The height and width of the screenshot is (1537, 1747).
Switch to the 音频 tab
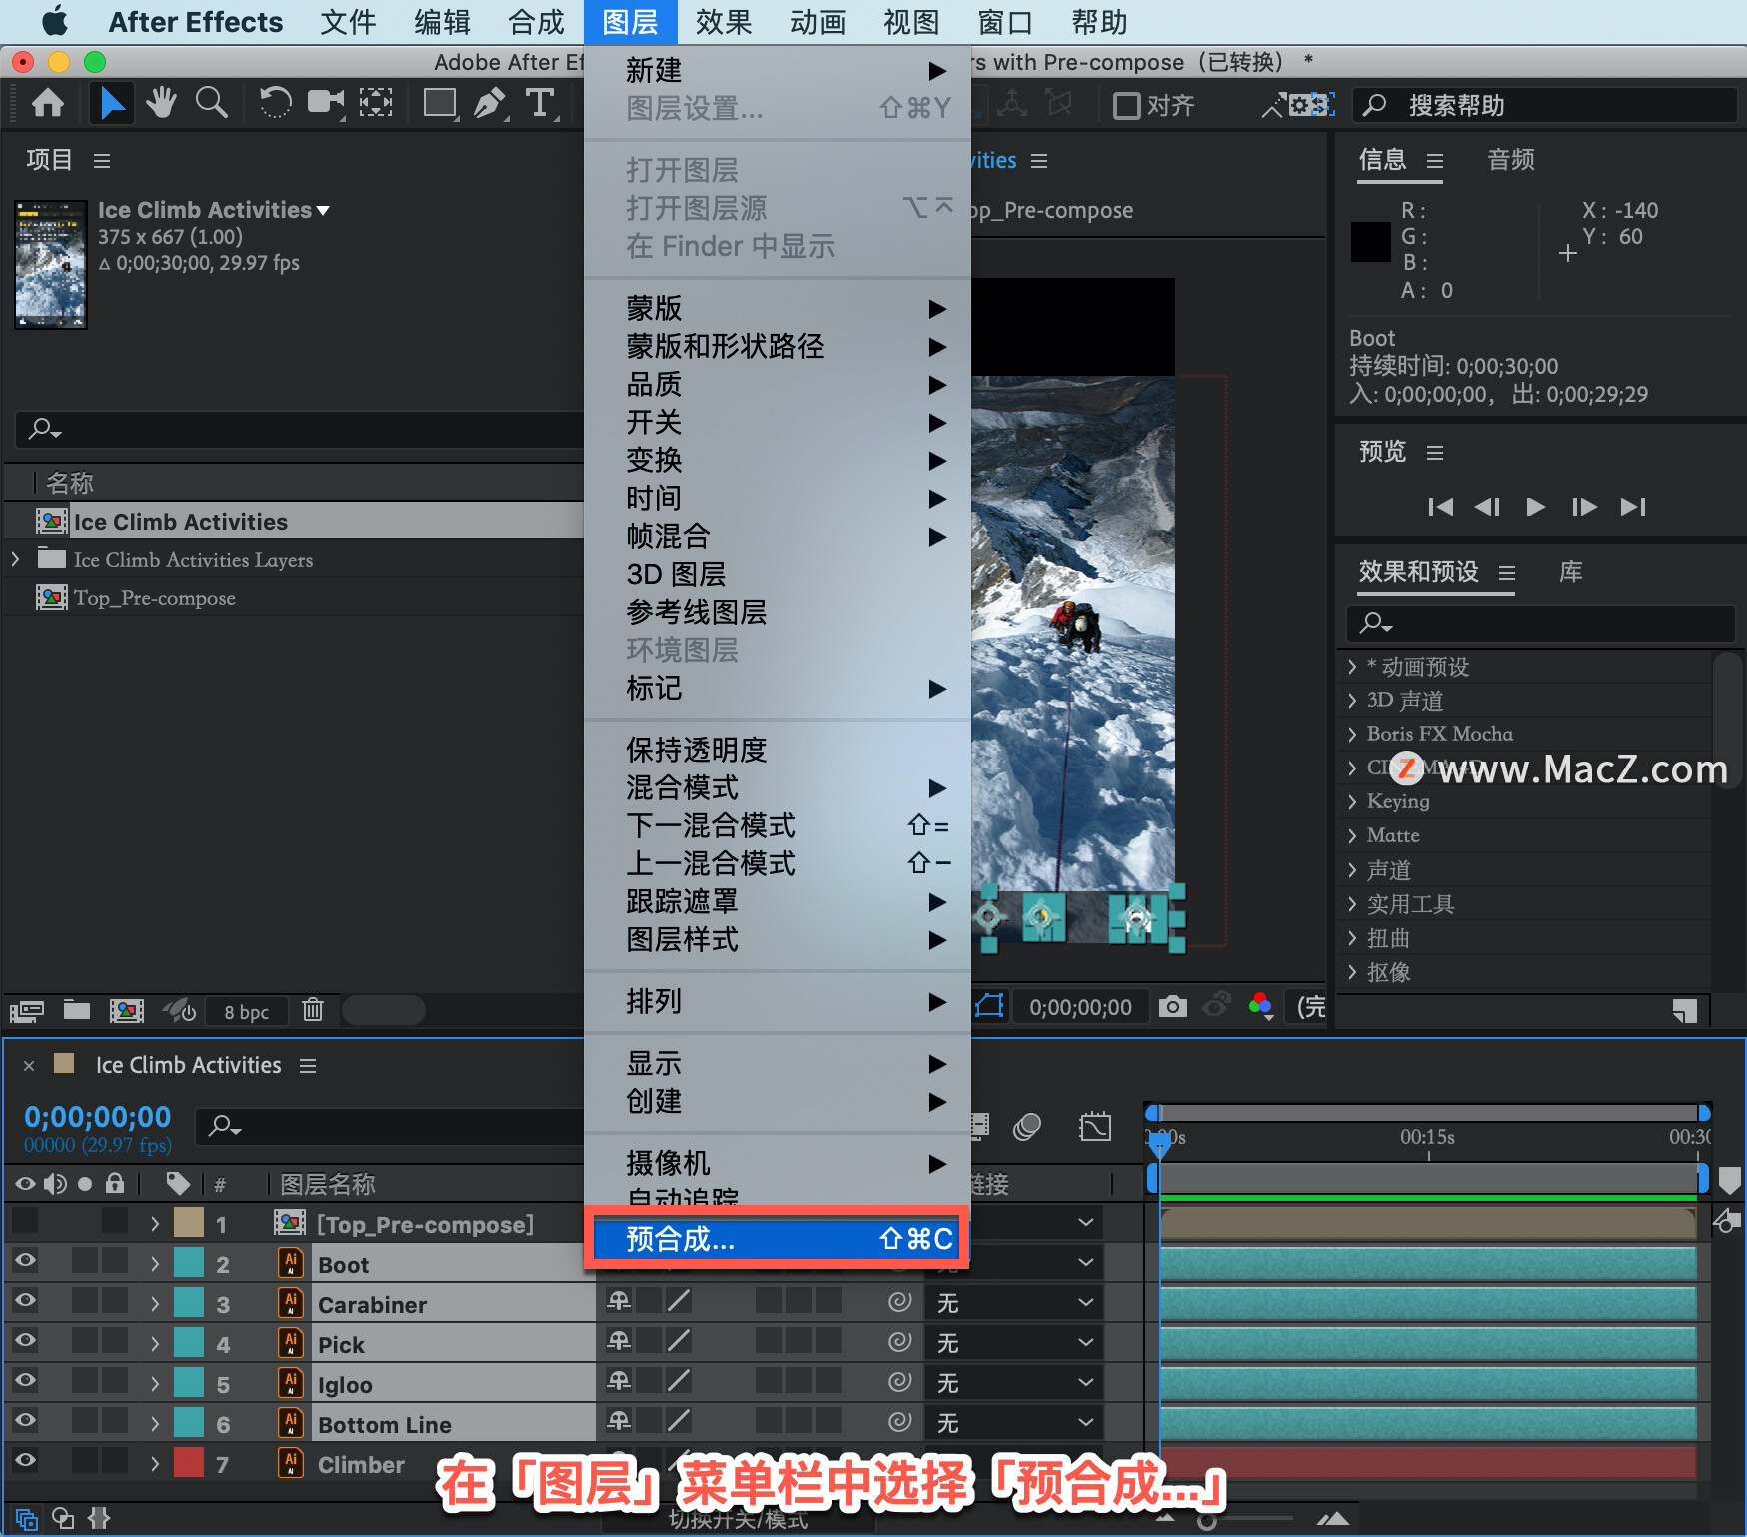[x=1510, y=160]
